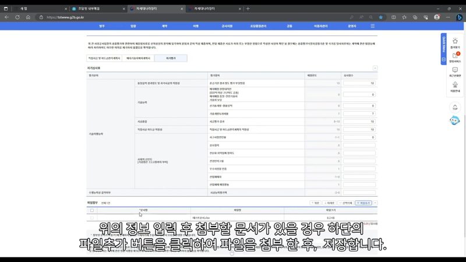Open browser split screen icon
This screenshot has height=262, width=466.
[x=394, y=17]
